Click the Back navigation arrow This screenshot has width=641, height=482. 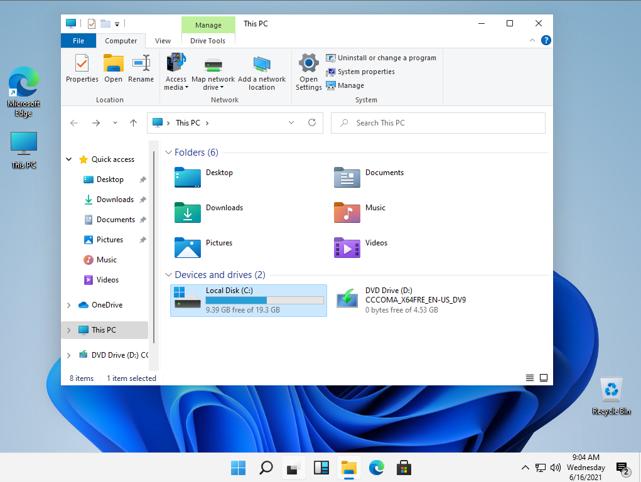[x=74, y=123]
